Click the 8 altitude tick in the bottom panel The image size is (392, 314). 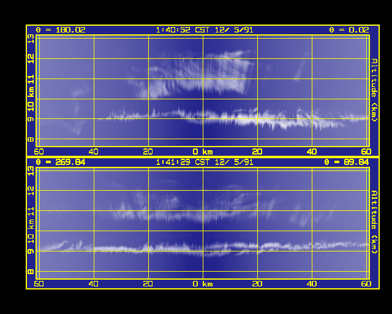pos(31,272)
